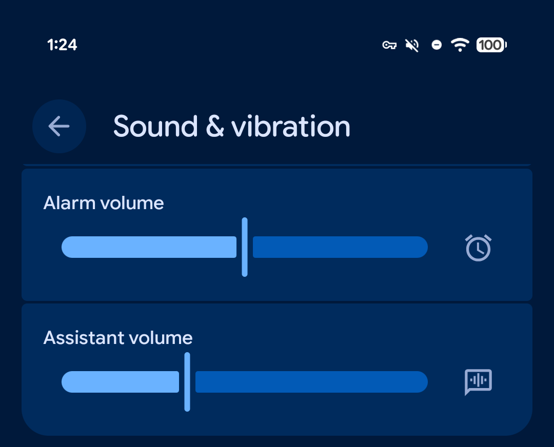Tap the Do Not Disturb status icon
Screen dimensions: 554x447
point(437,45)
